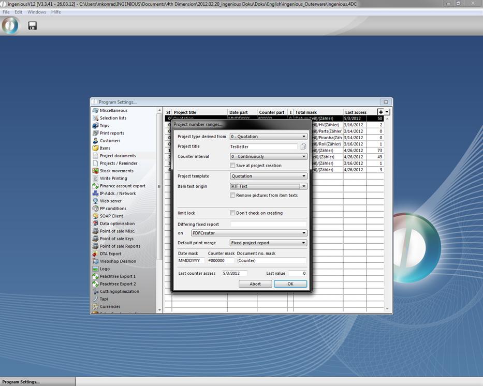Enable Save at project creation checkbox
Image resolution: width=483 pixels, height=386 pixels.
pos(232,166)
